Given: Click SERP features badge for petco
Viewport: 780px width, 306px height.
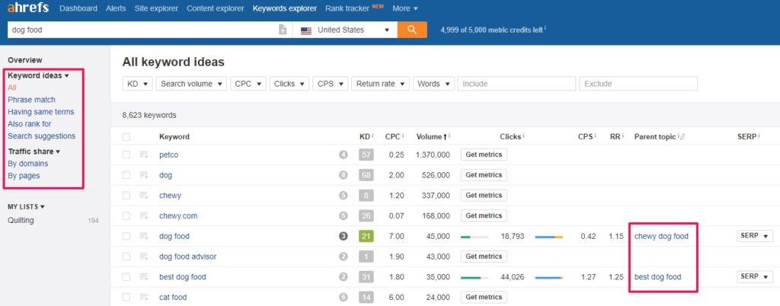Looking at the screenshot, I should (x=344, y=155).
